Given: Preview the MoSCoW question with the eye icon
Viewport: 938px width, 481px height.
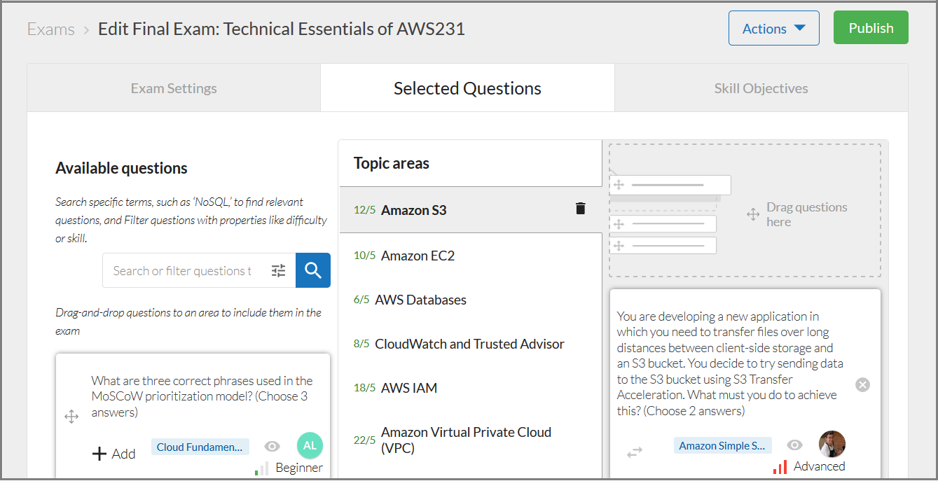Looking at the screenshot, I should click(273, 447).
